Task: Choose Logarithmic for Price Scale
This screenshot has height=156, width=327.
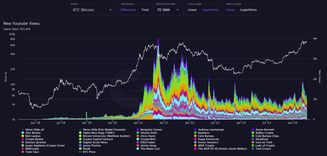Action: coord(210,10)
